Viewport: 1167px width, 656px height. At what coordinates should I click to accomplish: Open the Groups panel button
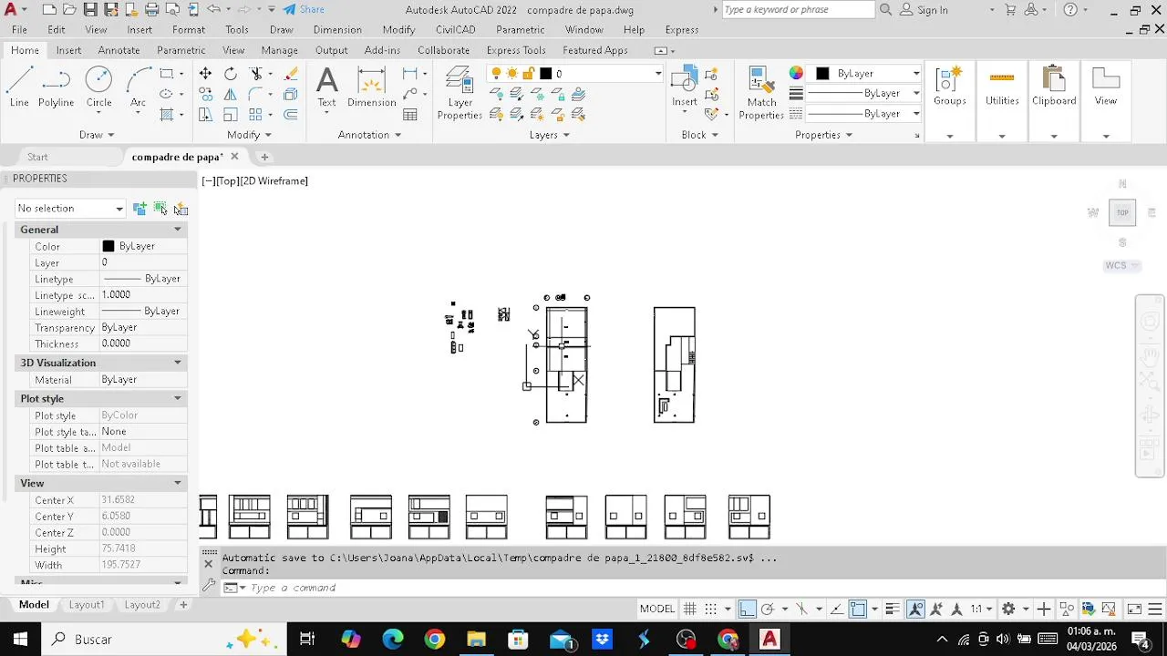point(949,87)
